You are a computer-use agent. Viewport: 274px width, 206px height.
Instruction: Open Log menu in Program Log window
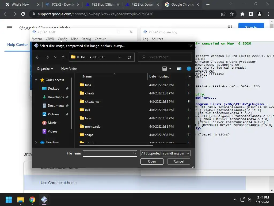point(145,39)
